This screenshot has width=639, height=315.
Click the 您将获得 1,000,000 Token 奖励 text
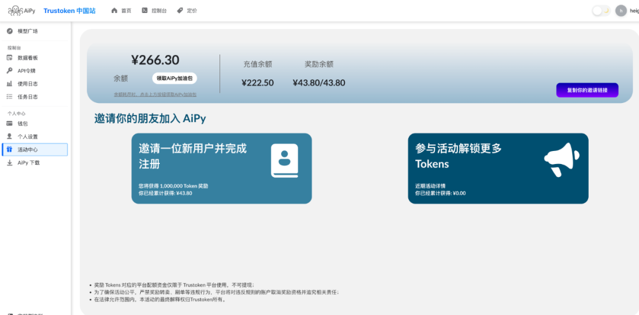click(x=173, y=186)
